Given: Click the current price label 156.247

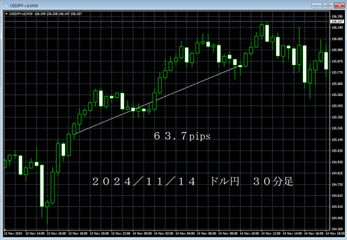Looking at the screenshot, I should [337, 21].
